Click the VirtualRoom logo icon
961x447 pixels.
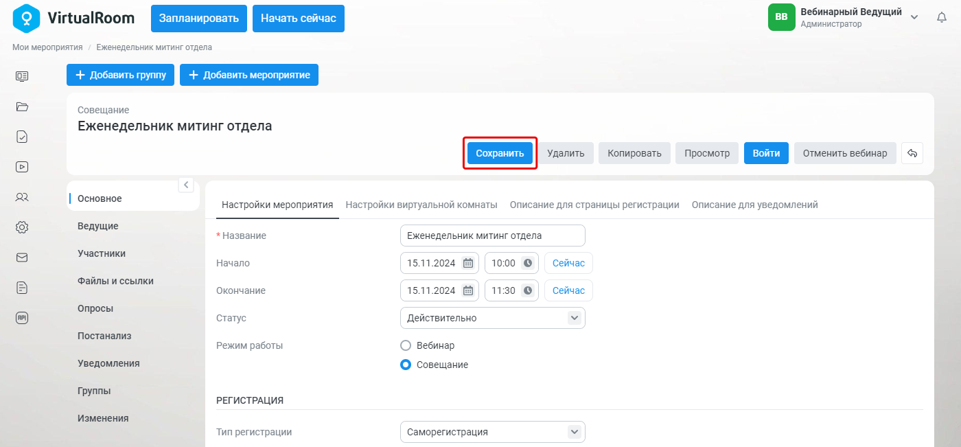(27, 18)
